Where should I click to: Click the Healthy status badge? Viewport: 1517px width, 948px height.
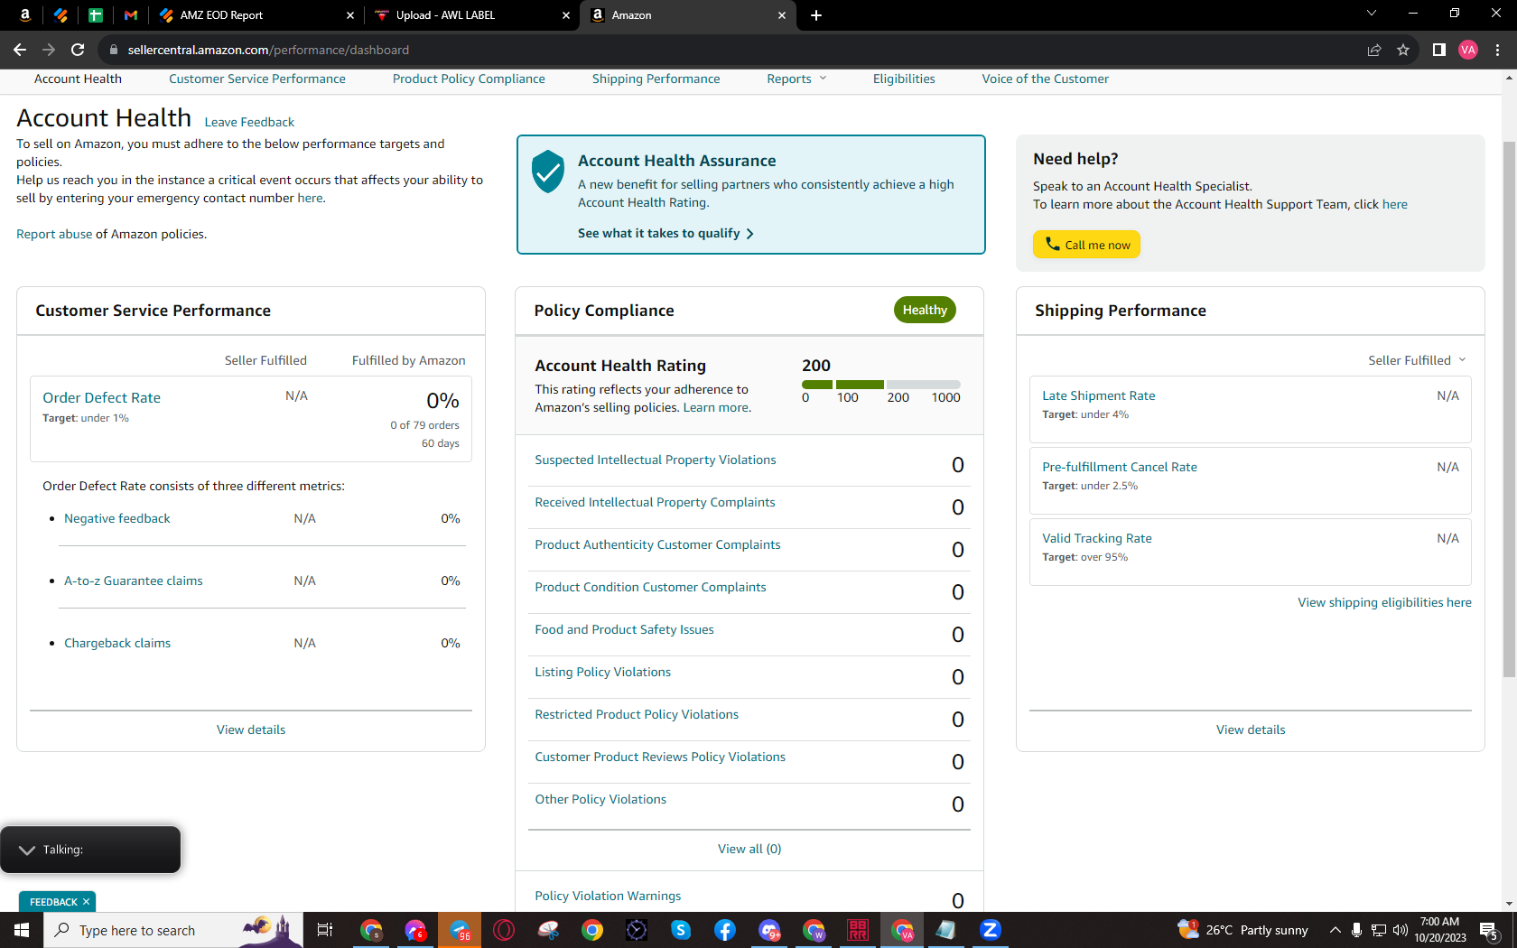coord(925,310)
